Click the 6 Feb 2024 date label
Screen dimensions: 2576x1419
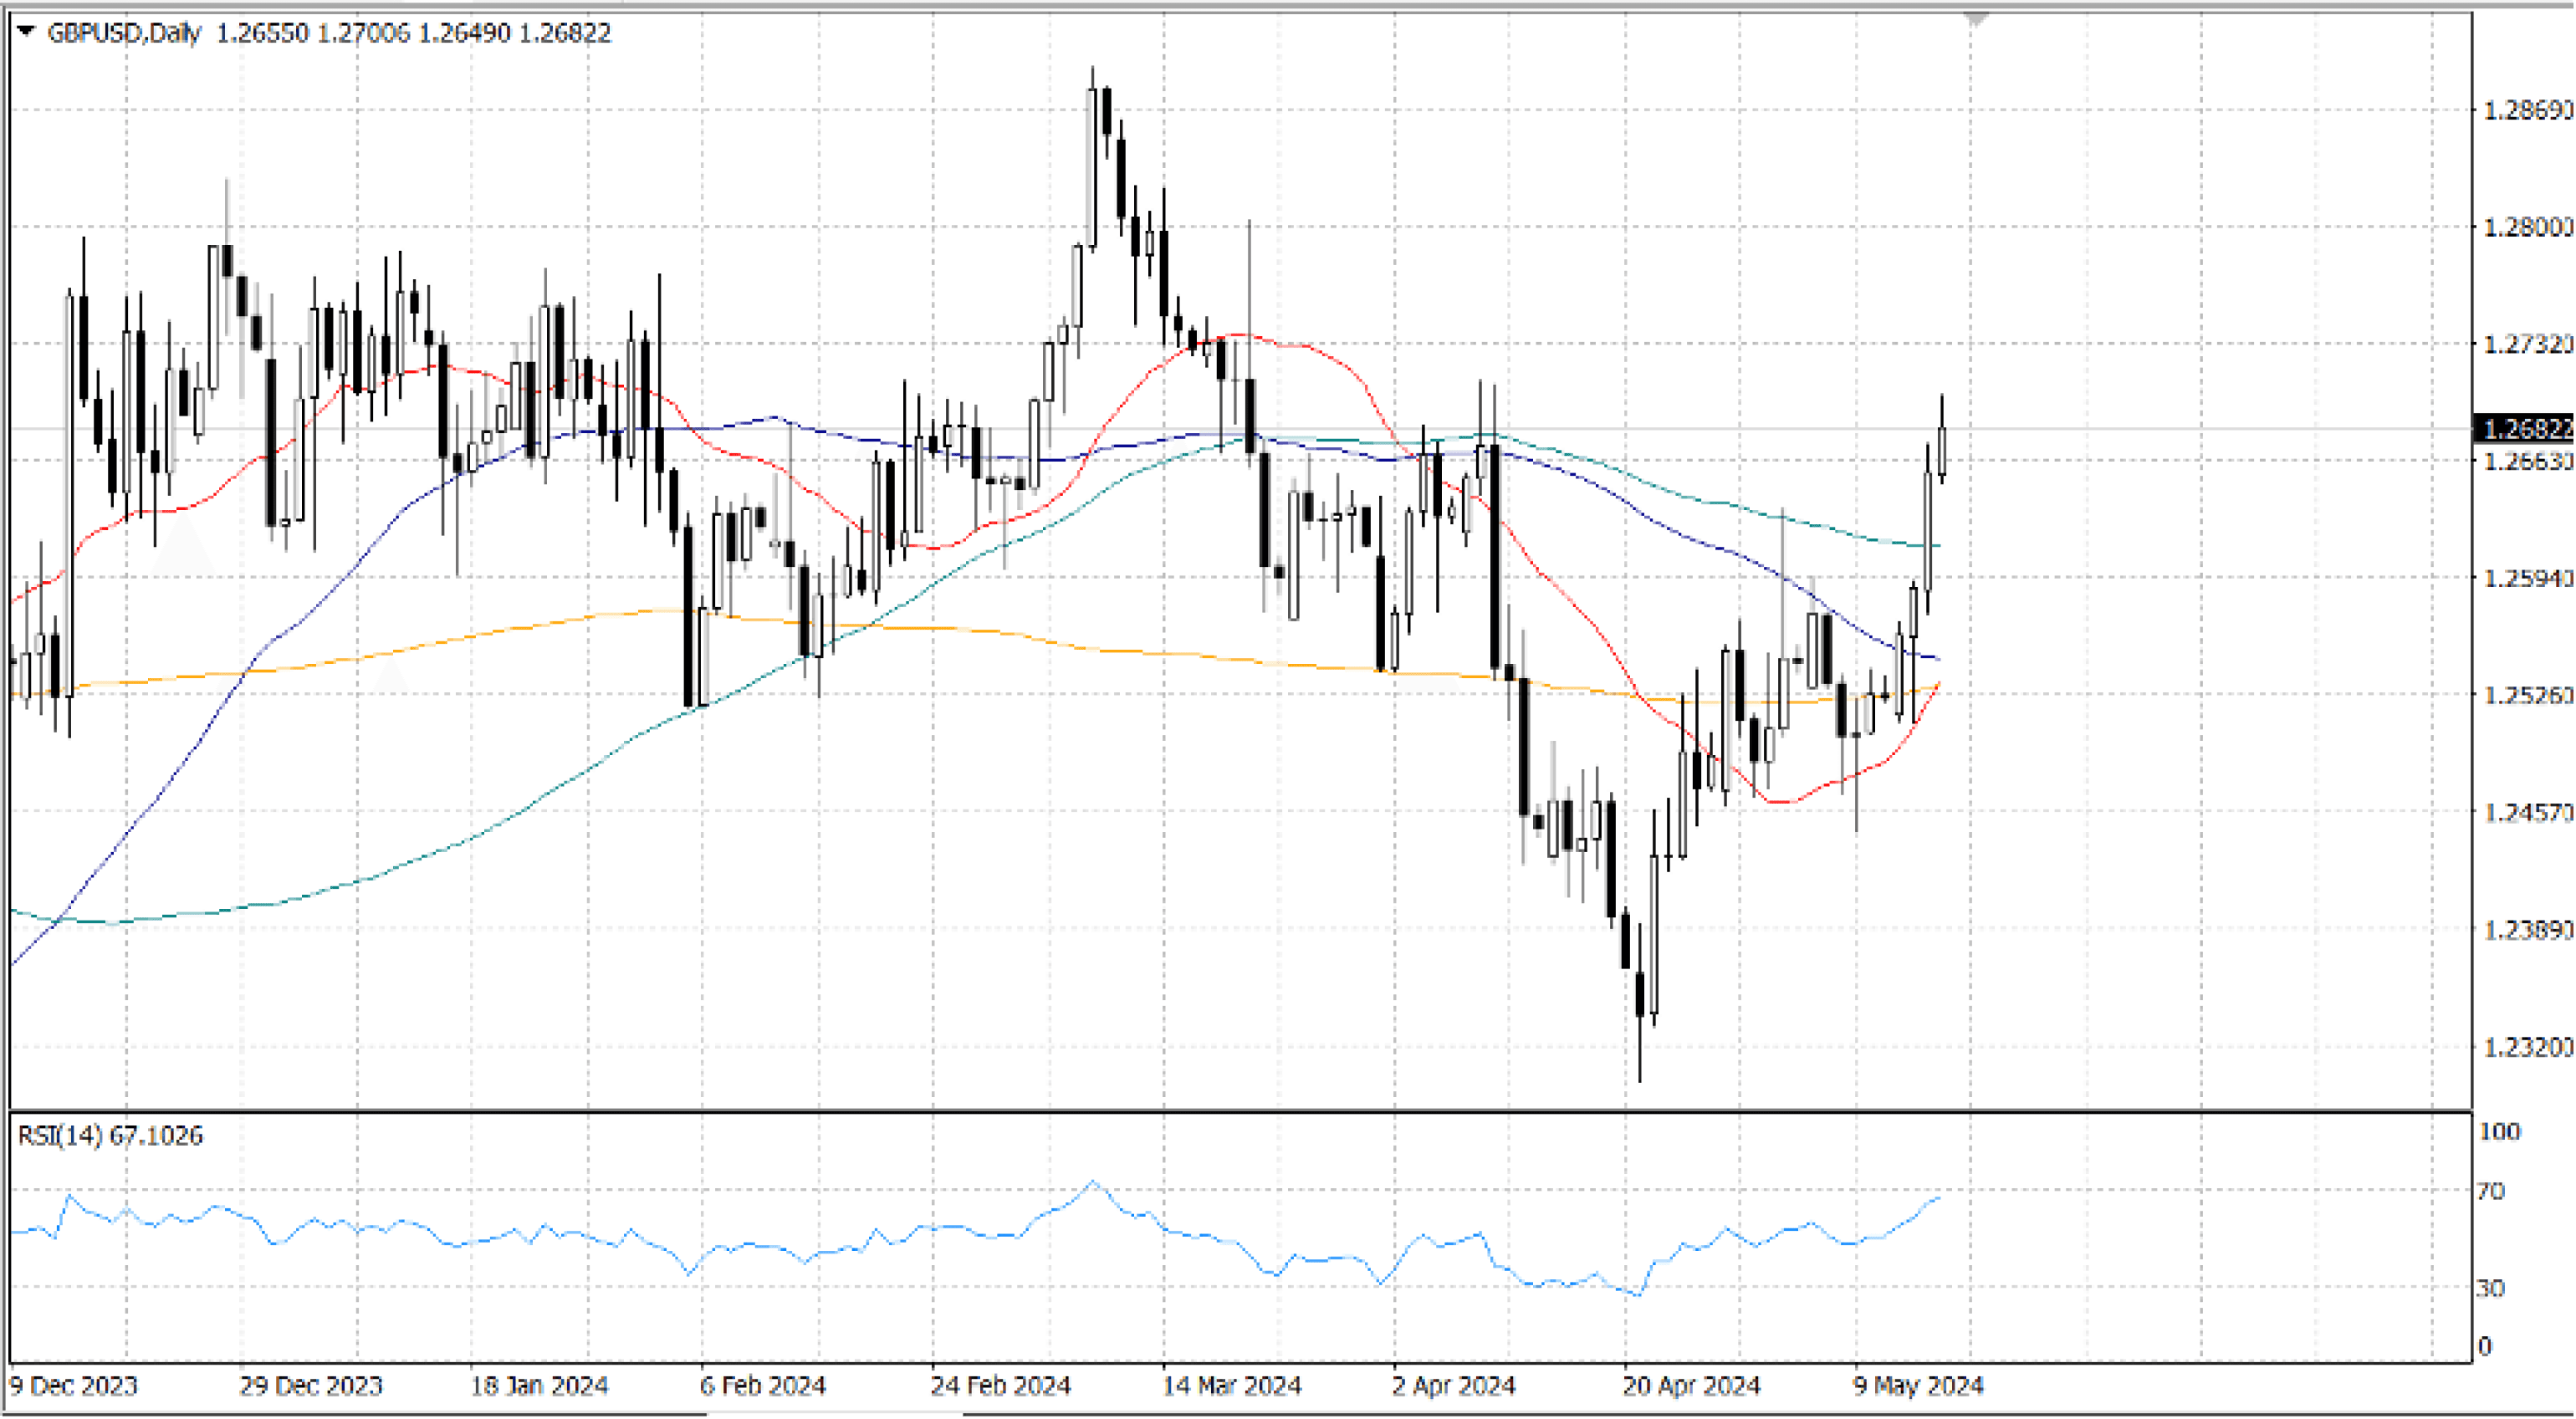762,1386
